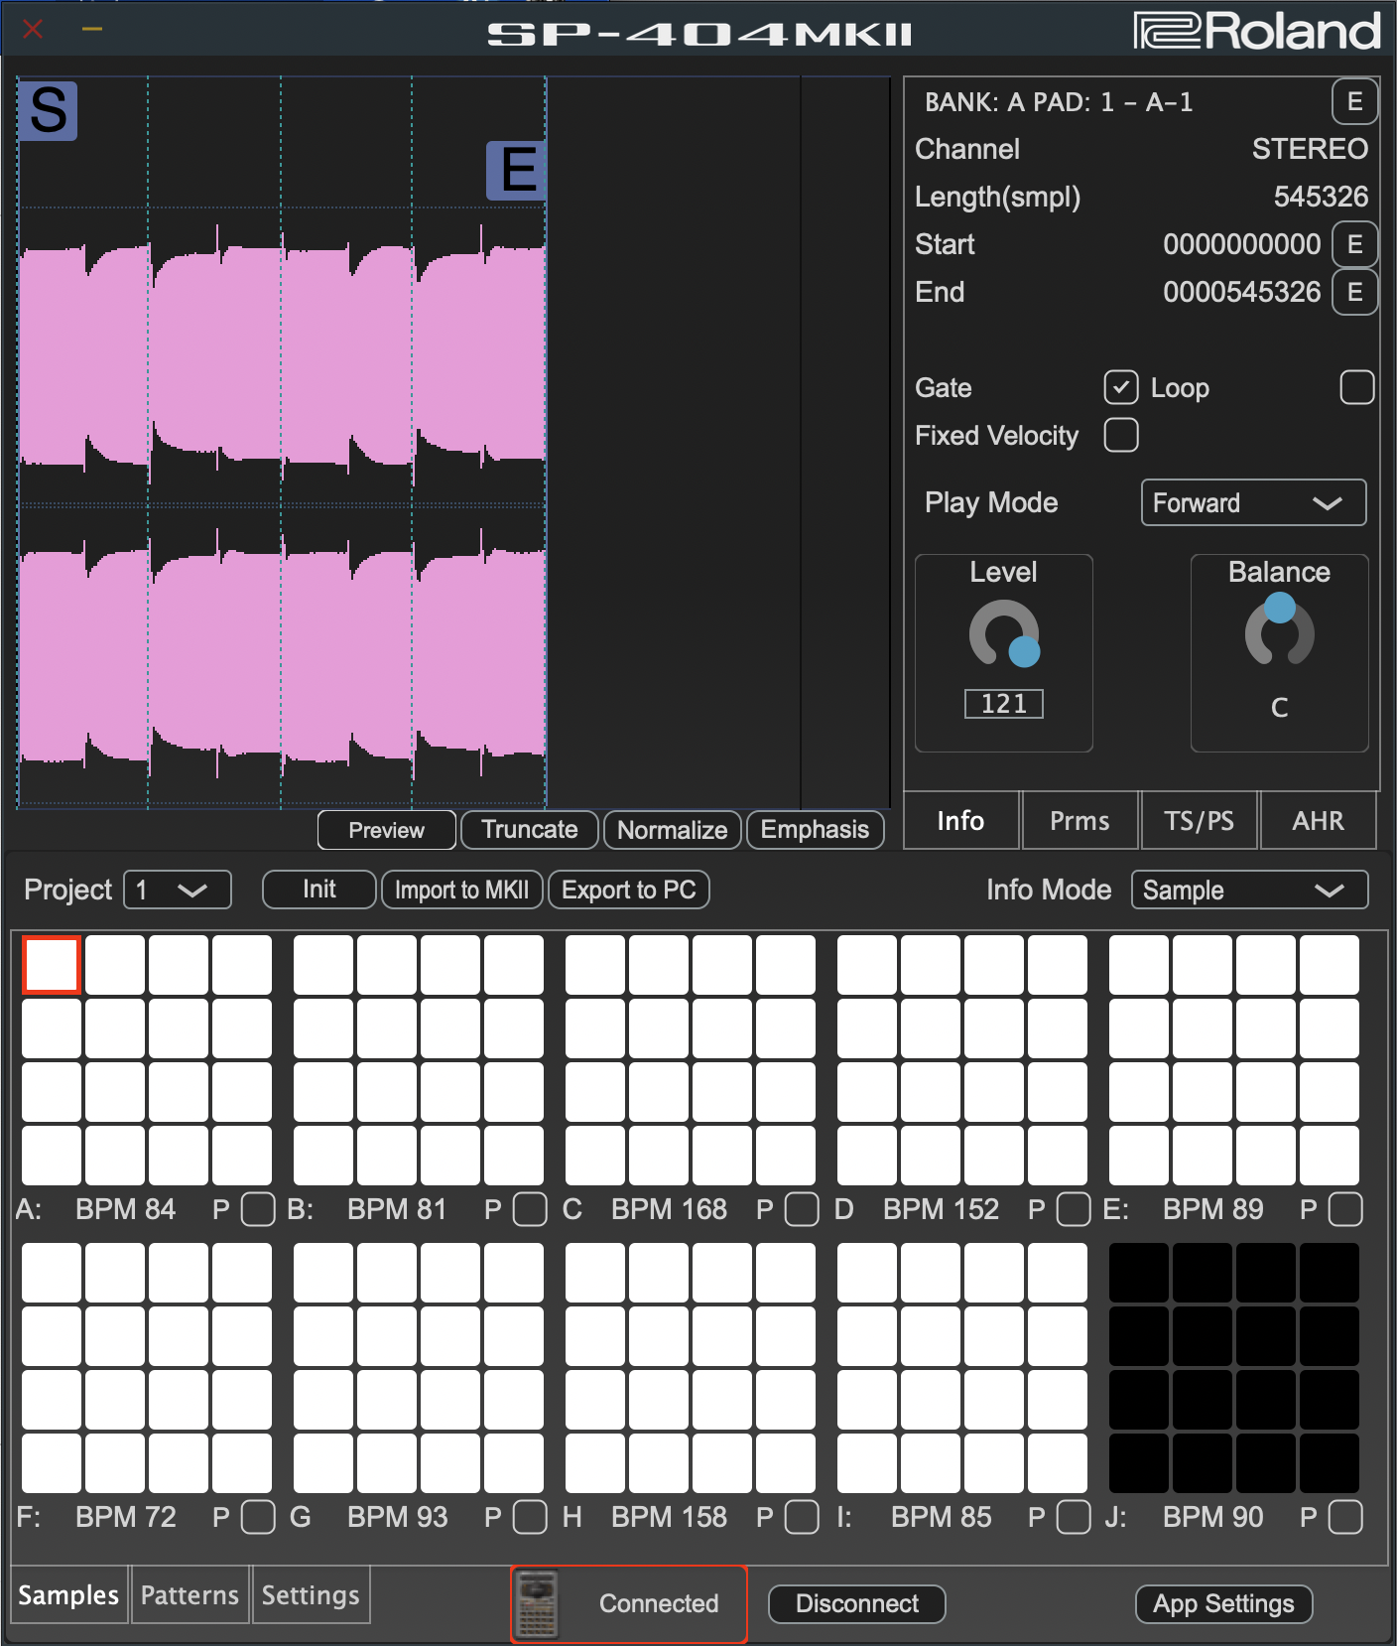Open the Play Mode dropdown showing Forward
Image resolution: width=1397 pixels, height=1646 pixels.
tap(1253, 502)
